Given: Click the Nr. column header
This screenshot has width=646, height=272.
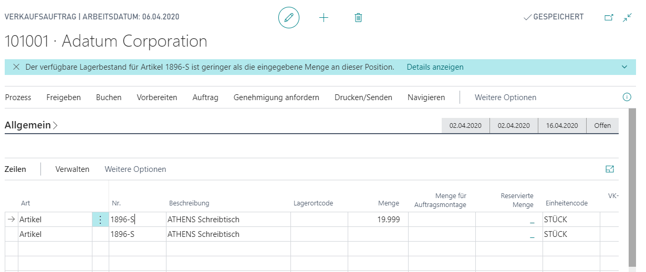Looking at the screenshot, I should pyautogui.click(x=117, y=203).
